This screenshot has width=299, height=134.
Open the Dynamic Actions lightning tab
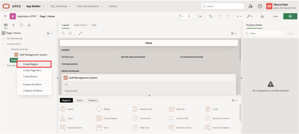pos(13,25)
